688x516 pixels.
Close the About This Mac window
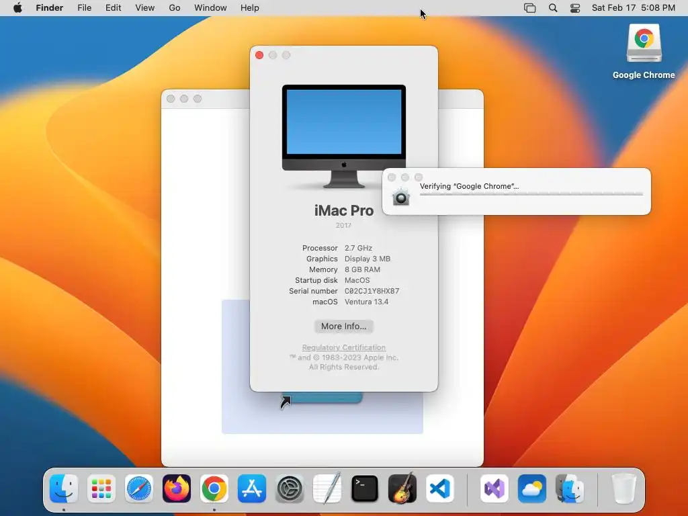coord(259,55)
